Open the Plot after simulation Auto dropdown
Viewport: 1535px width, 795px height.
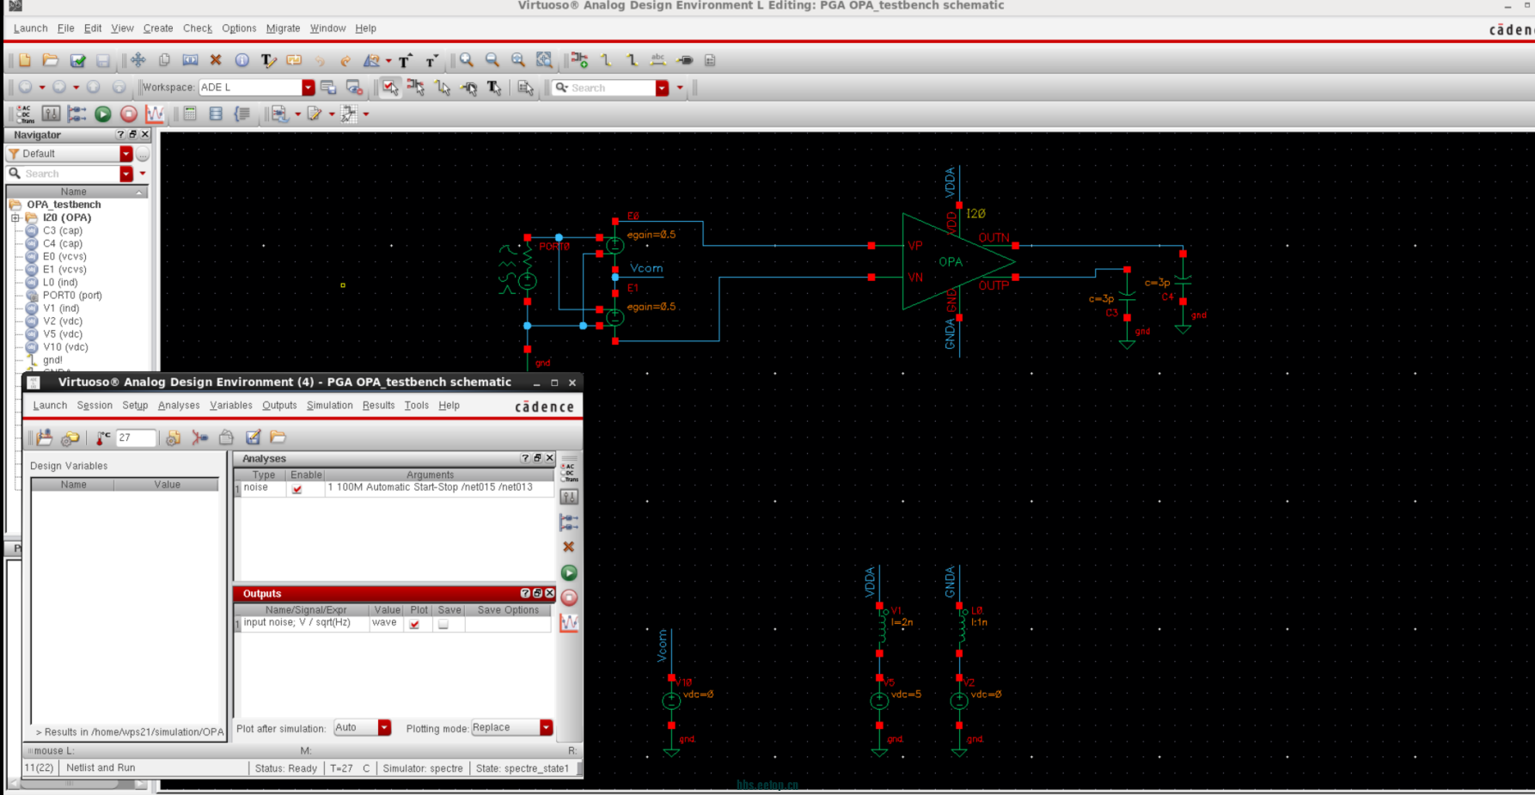pos(384,728)
